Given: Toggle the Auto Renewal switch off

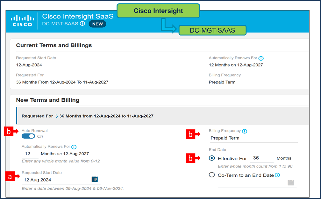Looking at the screenshot, I should [x=28, y=136].
